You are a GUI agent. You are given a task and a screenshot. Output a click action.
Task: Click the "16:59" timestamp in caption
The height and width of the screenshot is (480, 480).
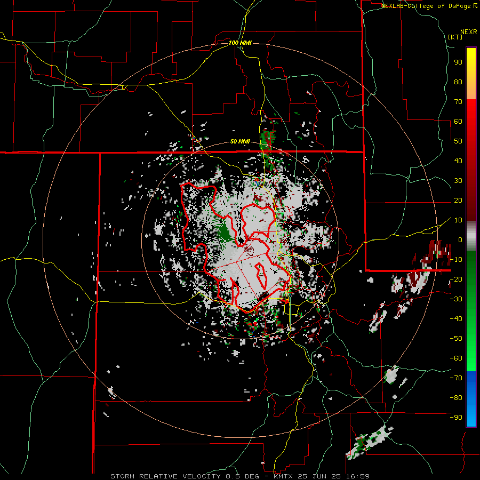pyautogui.click(x=357, y=476)
